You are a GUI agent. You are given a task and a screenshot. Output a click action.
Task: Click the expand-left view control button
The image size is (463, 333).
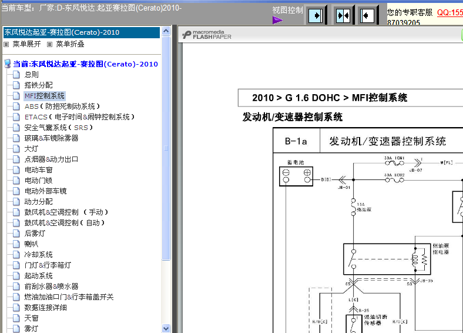(367, 15)
